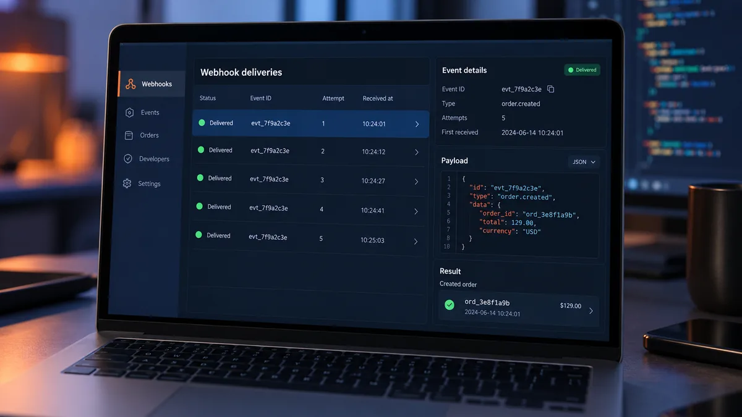Click green status dot for attempt 2
This screenshot has width=742, height=417.
point(201,150)
